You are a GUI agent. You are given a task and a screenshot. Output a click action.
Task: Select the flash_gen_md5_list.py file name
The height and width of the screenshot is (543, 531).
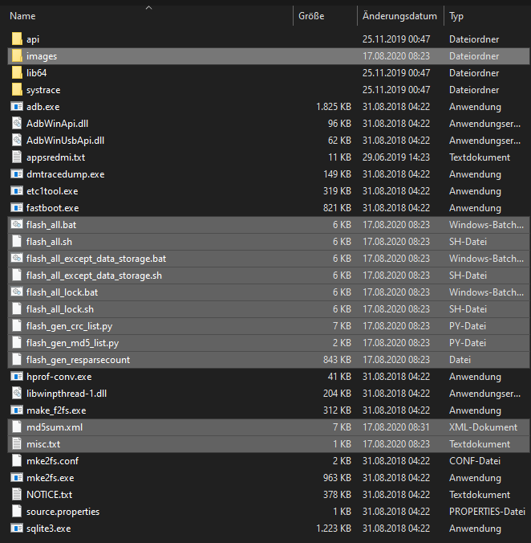coord(72,343)
